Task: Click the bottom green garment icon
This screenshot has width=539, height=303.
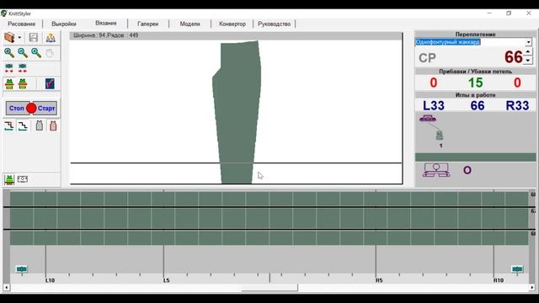Action: (x=9, y=179)
